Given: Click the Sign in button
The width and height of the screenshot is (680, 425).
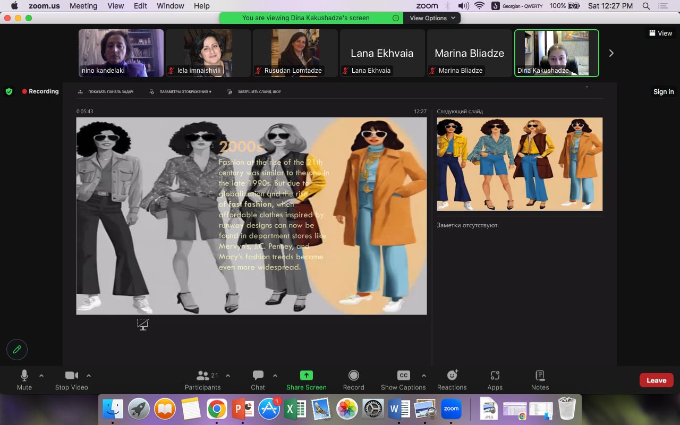Looking at the screenshot, I should (663, 92).
